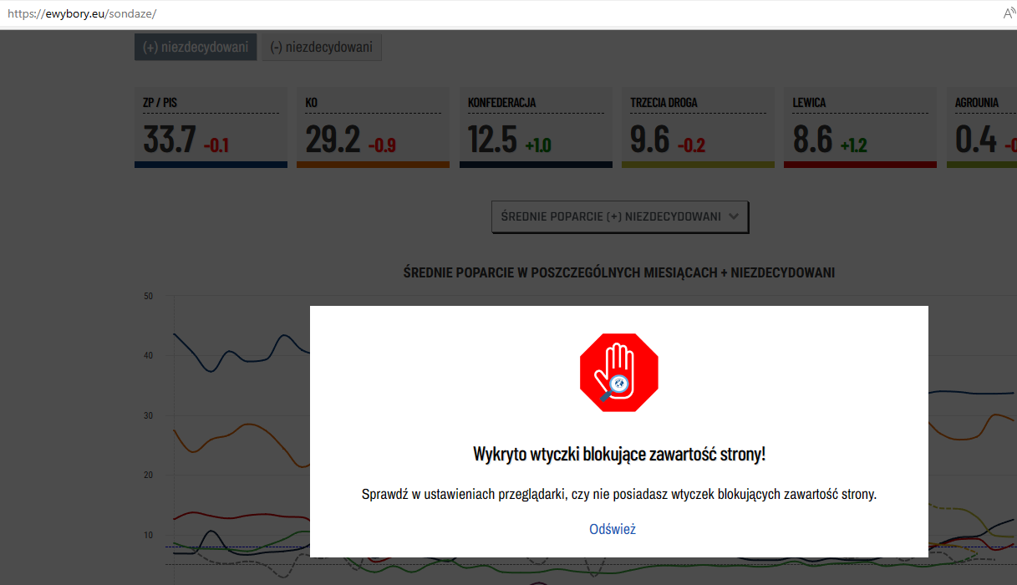Screen dimensions: 1017x585
Task: Open the Średnie poparcie (+) niezdecydowani dropdown
Action: pyautogui.click(x=619, y=216)
